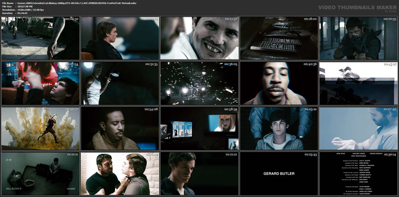399x197 pixels.
Task: Select the sparks thumbnail at 00:36:05
Action: [199, 83]
